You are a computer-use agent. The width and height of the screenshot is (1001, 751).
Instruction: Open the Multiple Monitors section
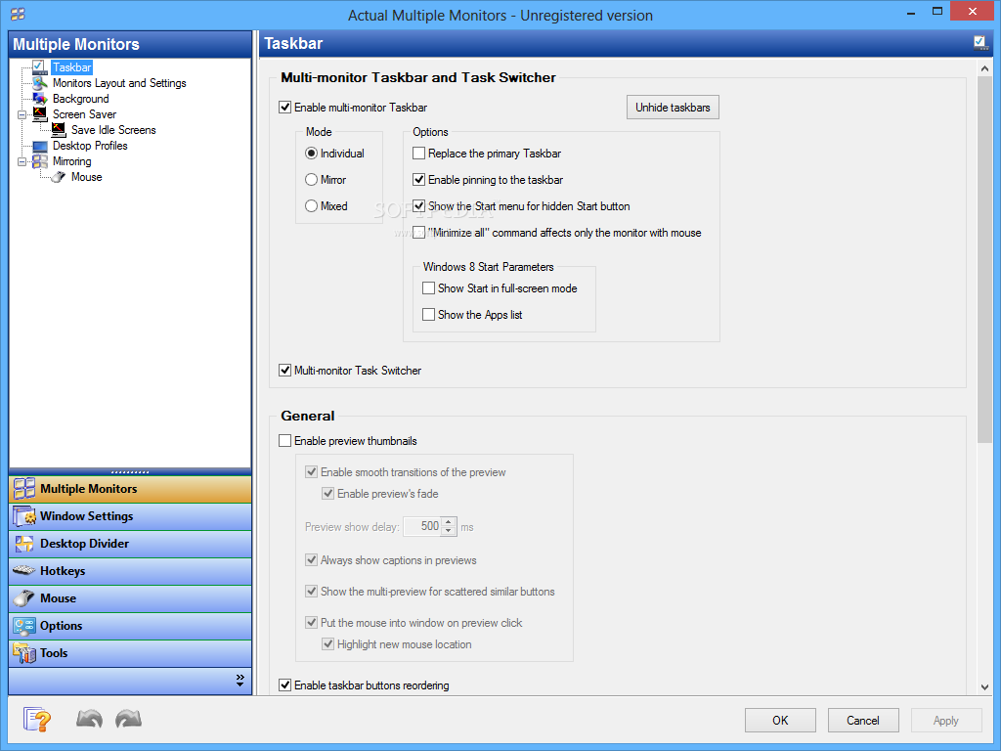pos(130,489)
